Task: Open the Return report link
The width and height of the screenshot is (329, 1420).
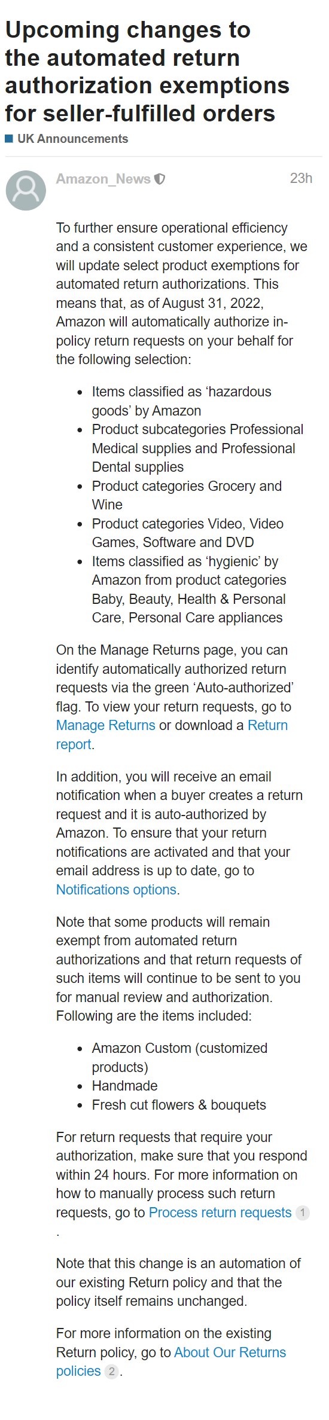Action: tap(172, 735)
